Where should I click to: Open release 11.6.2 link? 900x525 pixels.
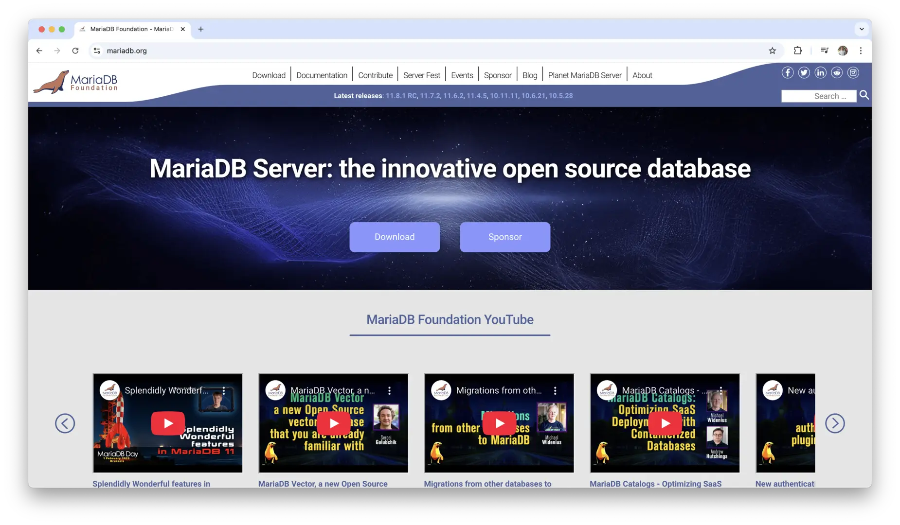click(453, 96)
